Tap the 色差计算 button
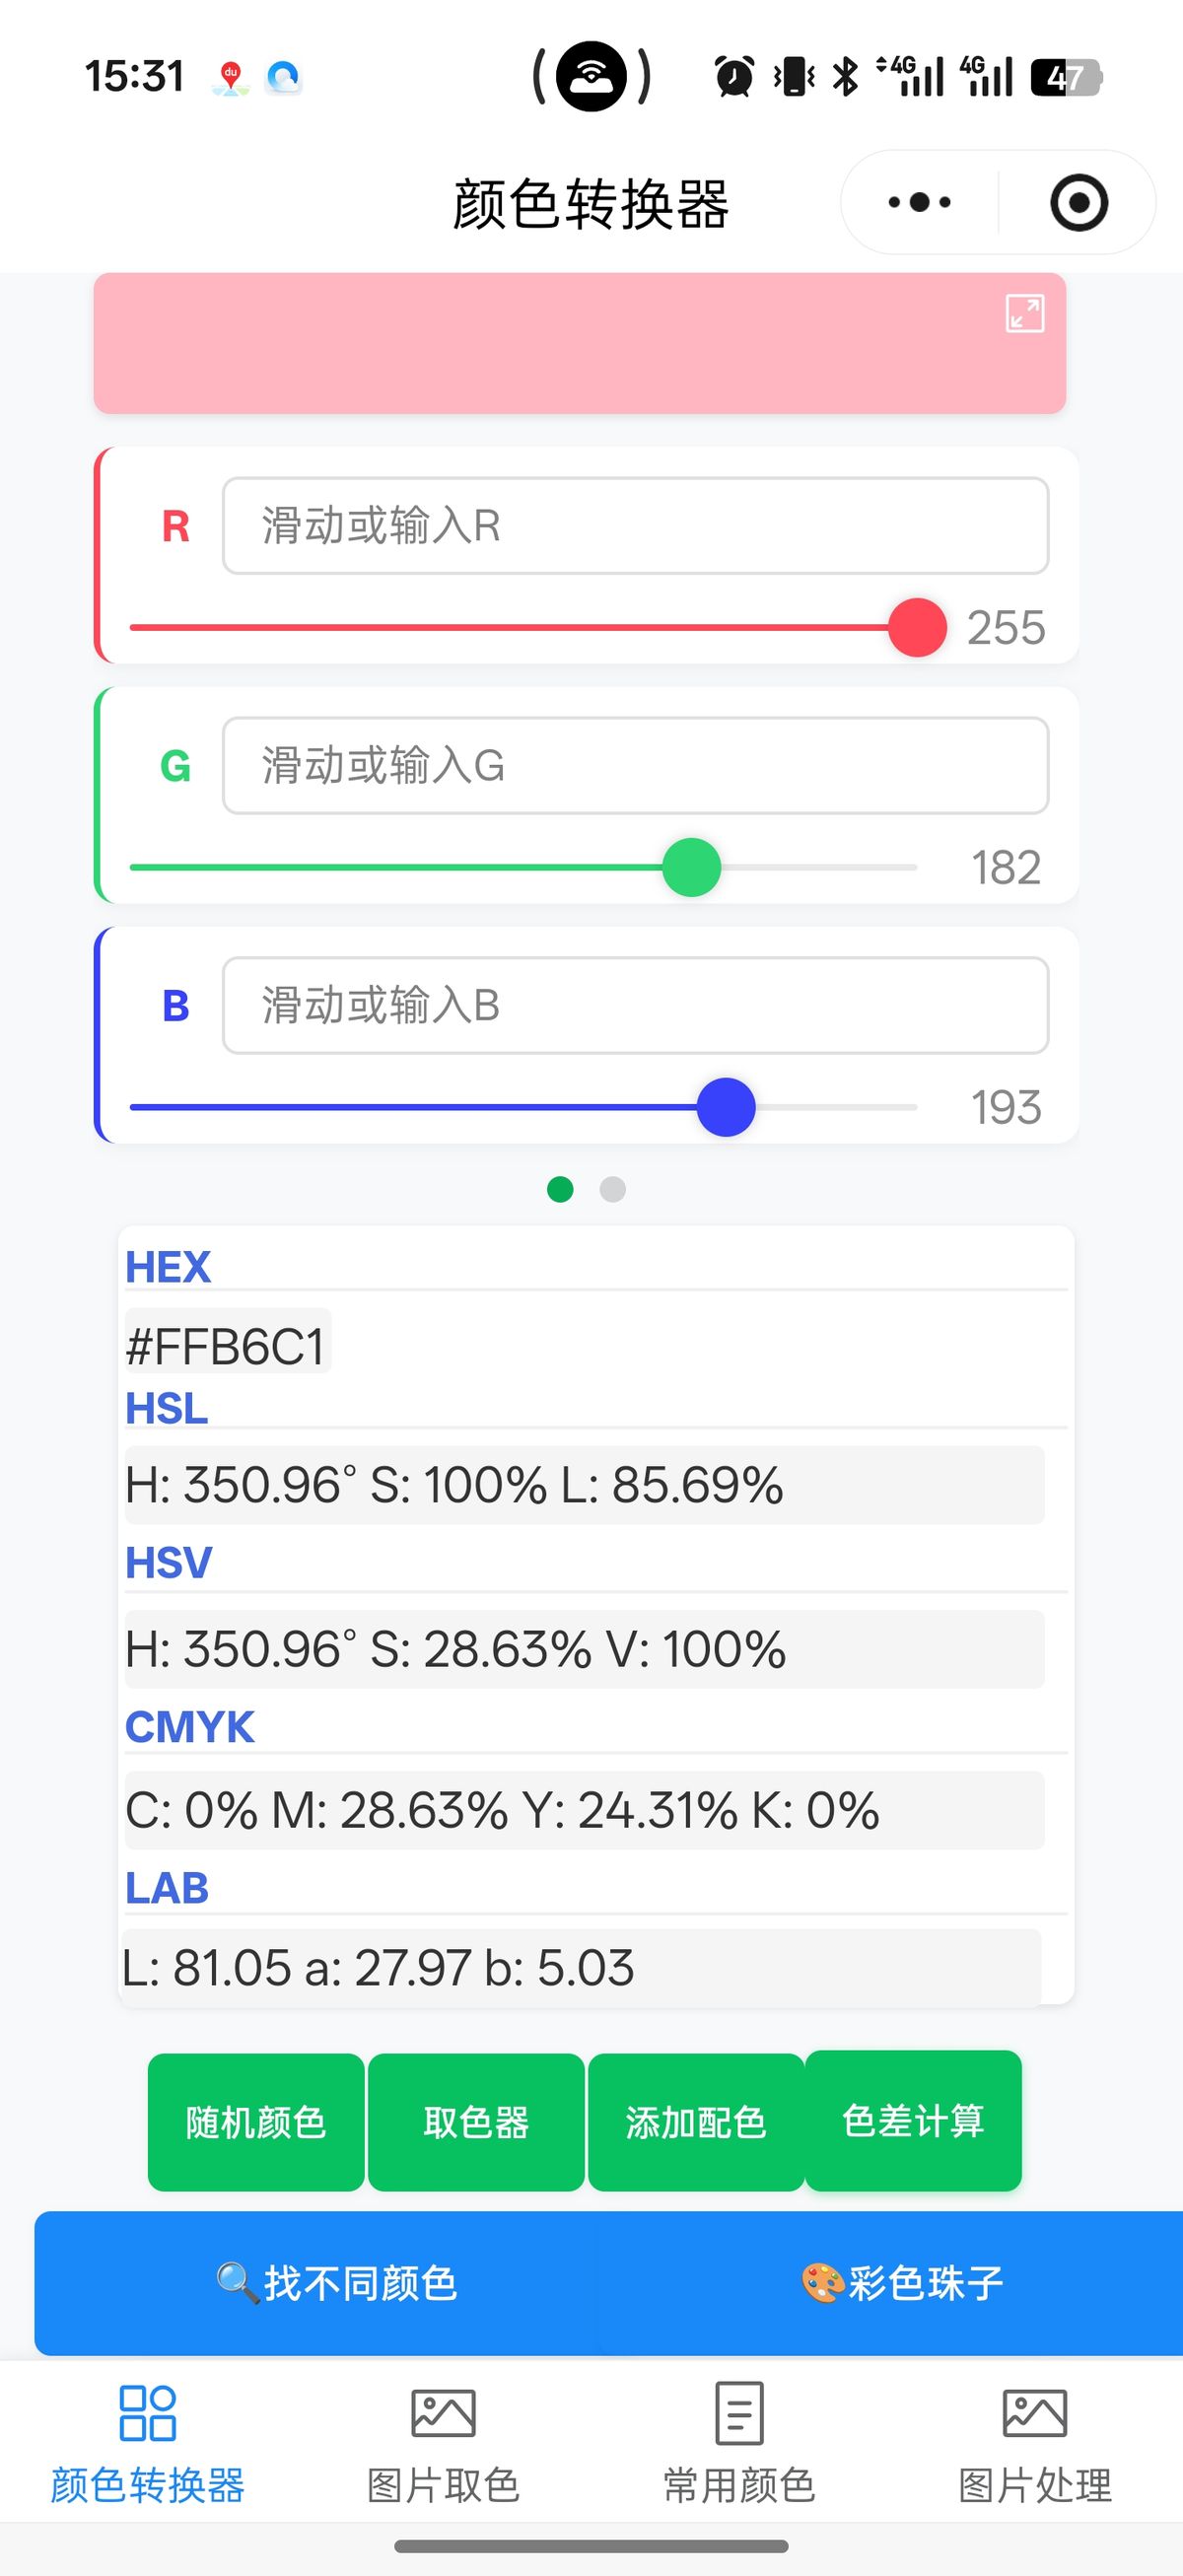This screenshot has height=2576, width=1183. point(913,2120)
